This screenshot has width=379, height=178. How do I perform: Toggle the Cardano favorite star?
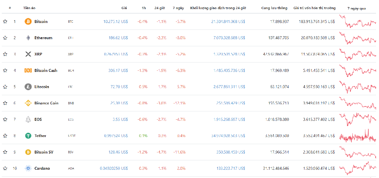tap(5, 168)
